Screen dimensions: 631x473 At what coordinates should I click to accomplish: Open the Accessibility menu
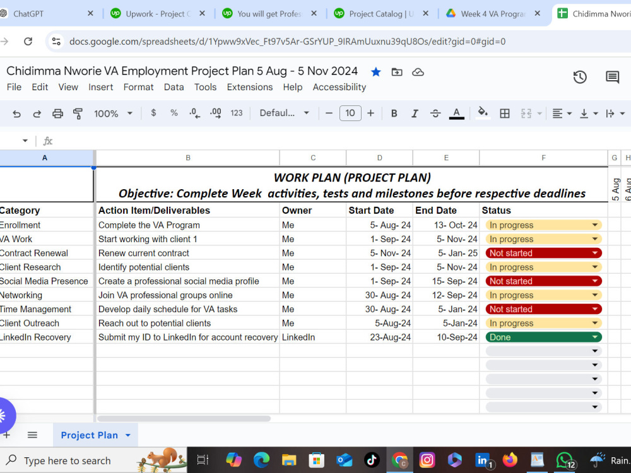click(x=339, y=87)
